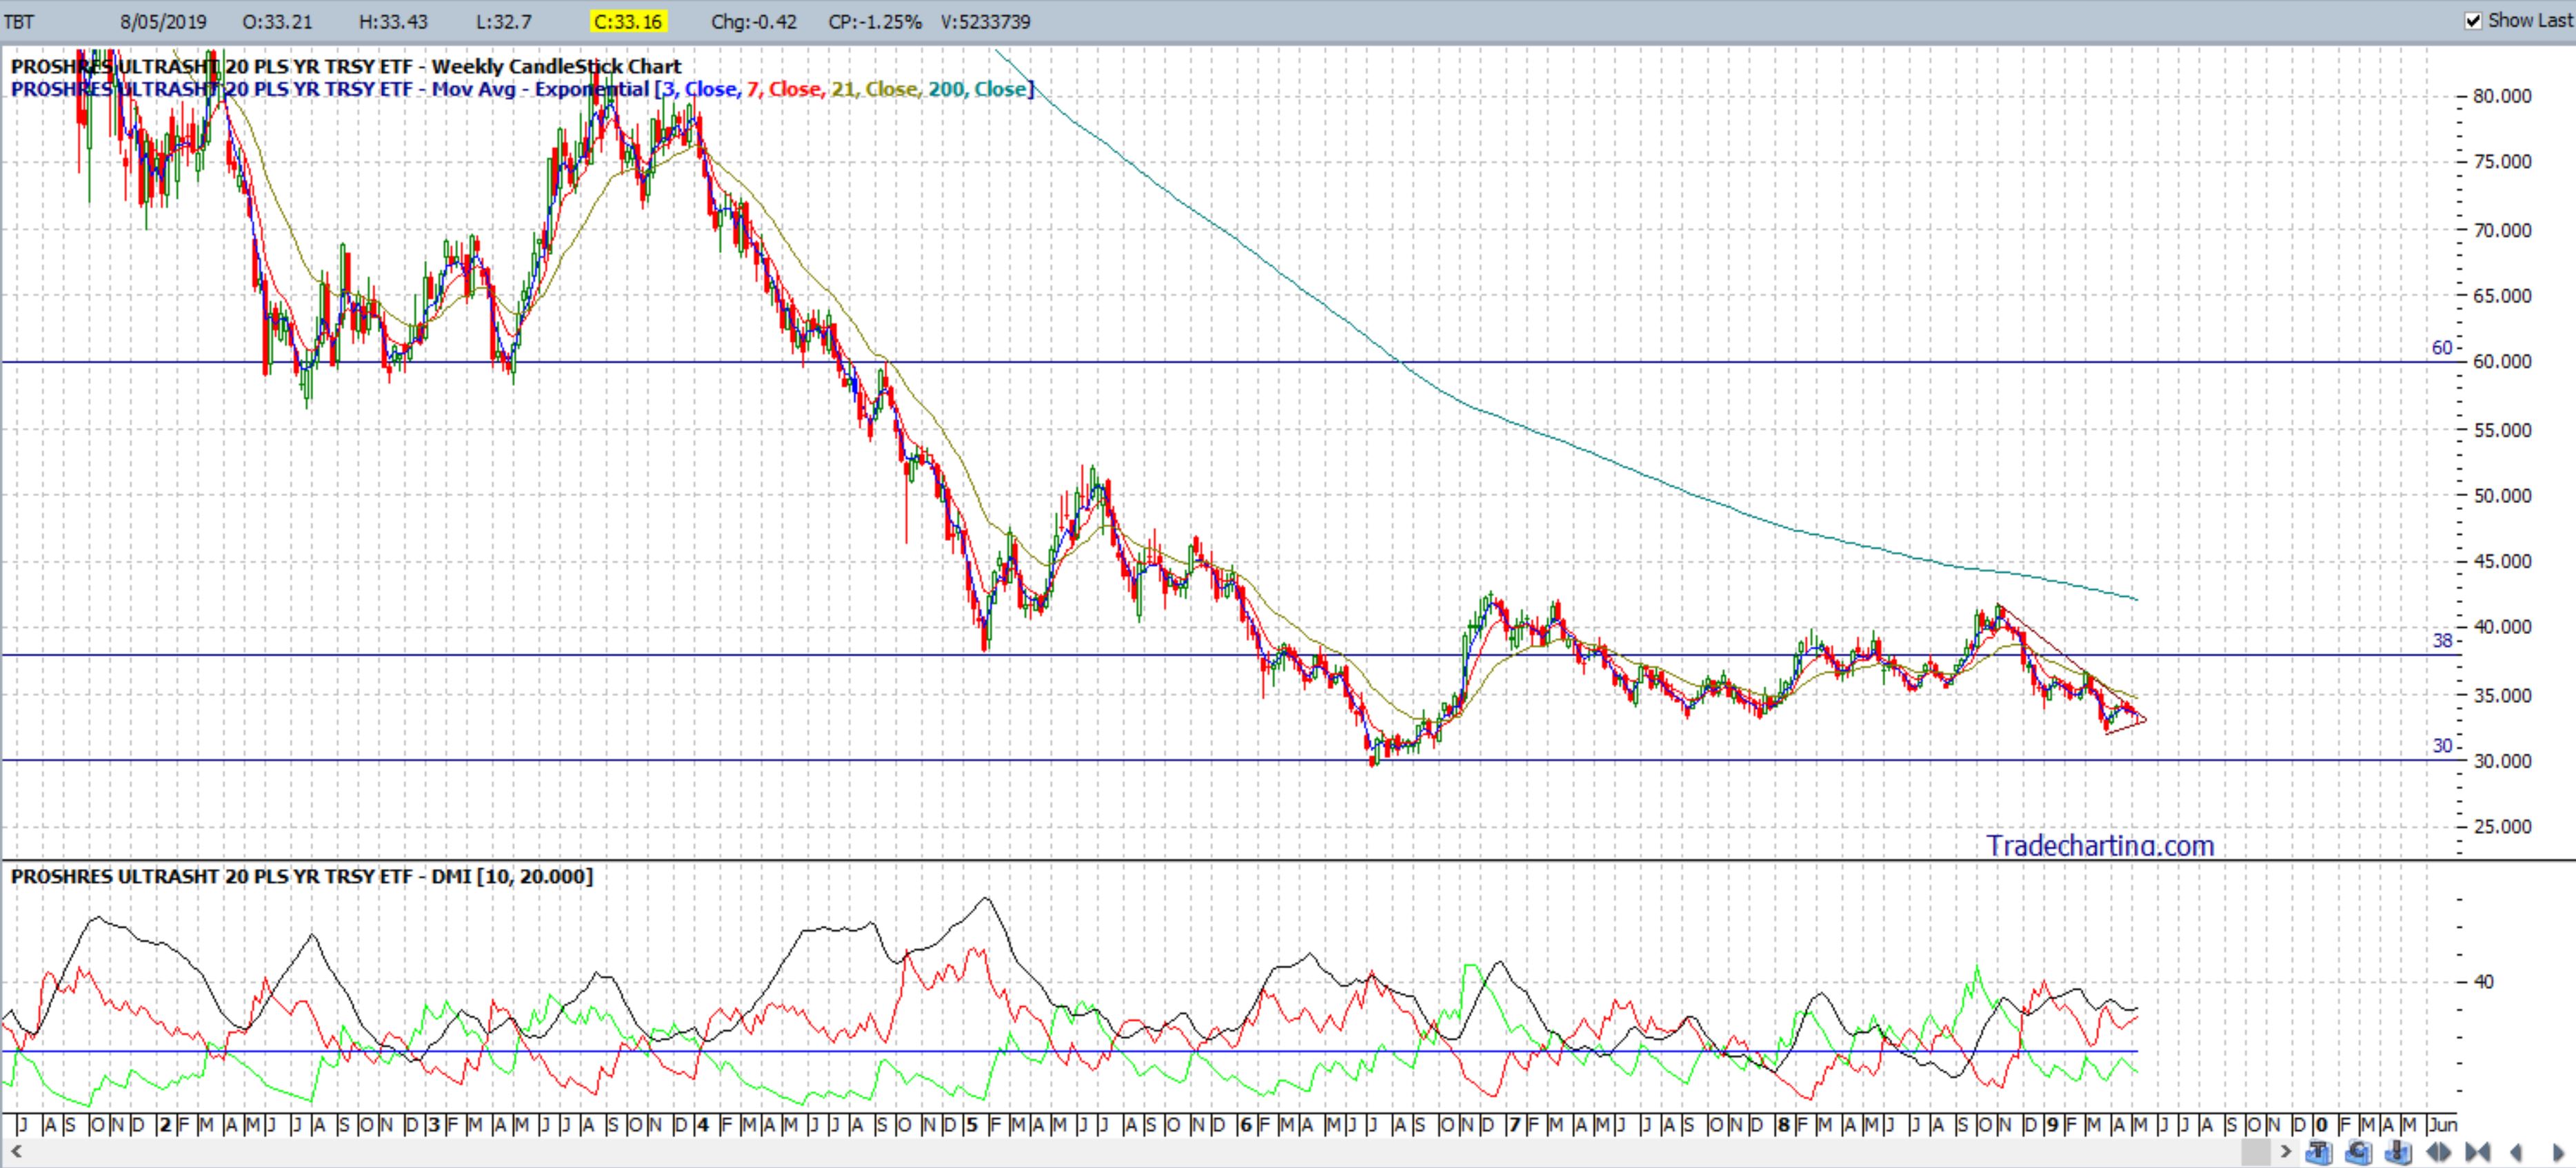2576x1168 pixels.
Task: Click the expand horizontal (outward arrows) icon
Action: [x=2439, y=1152]
